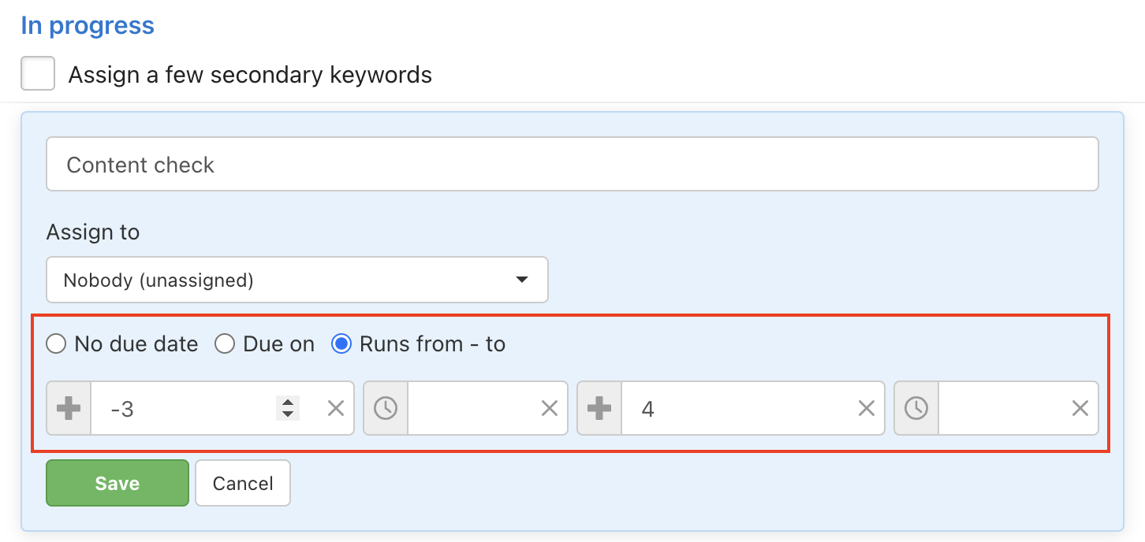
Task: Select the 'Runs from - to' radio option
Action: 341,344
